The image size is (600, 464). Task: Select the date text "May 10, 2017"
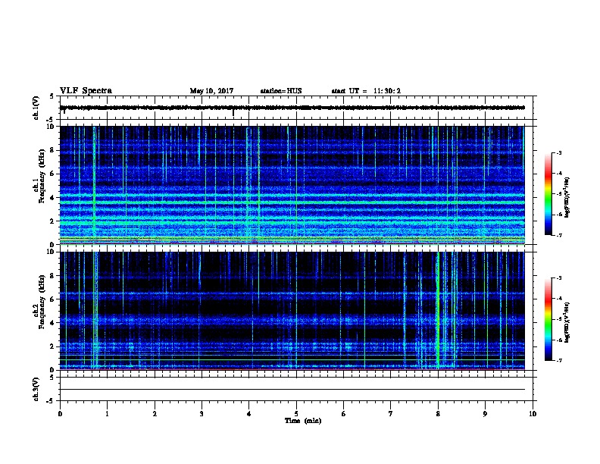point(211,91)
